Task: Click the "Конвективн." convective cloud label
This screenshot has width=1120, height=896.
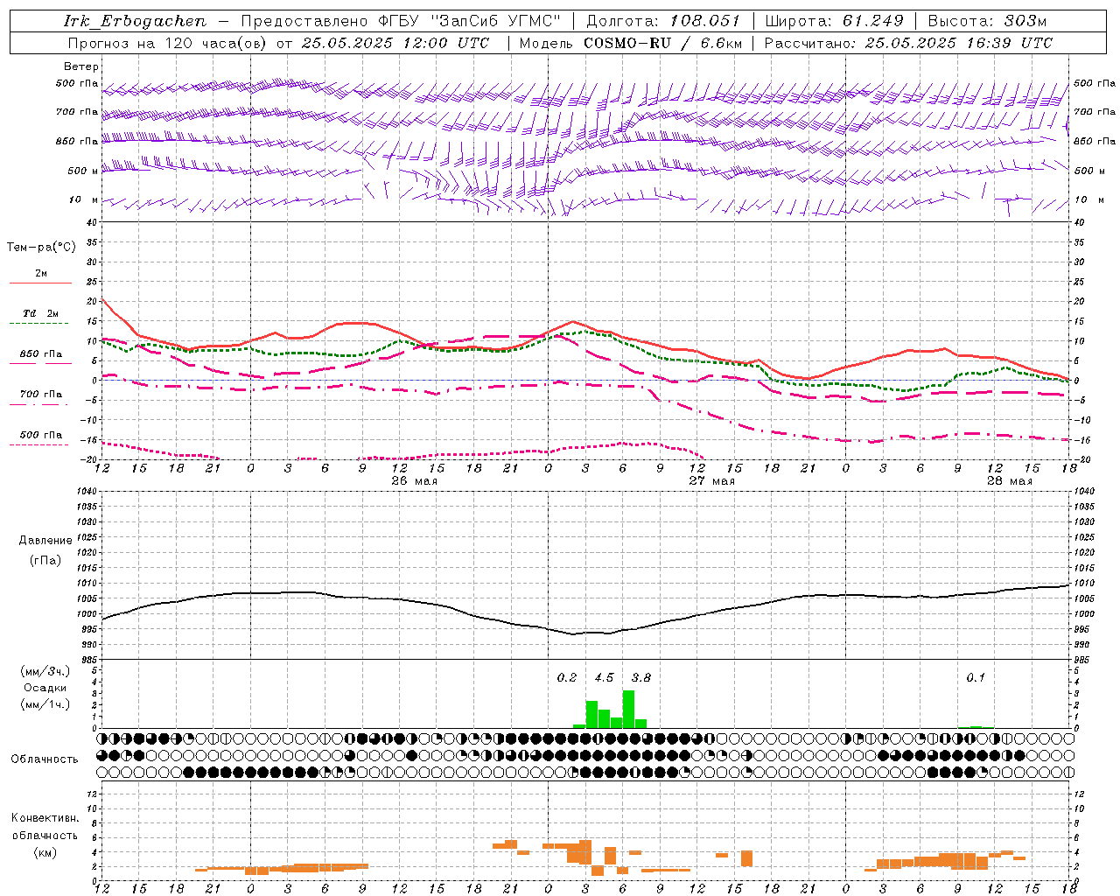Action: coord(45,818)
